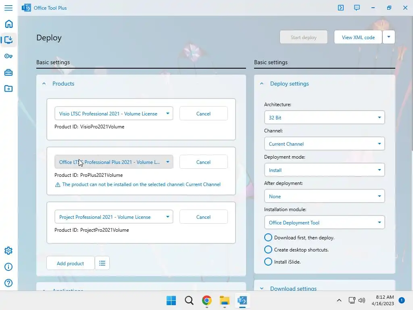Screen dimensions: 413x310
Task: Toggle Install iSlide option
Action: coord(268,262)
